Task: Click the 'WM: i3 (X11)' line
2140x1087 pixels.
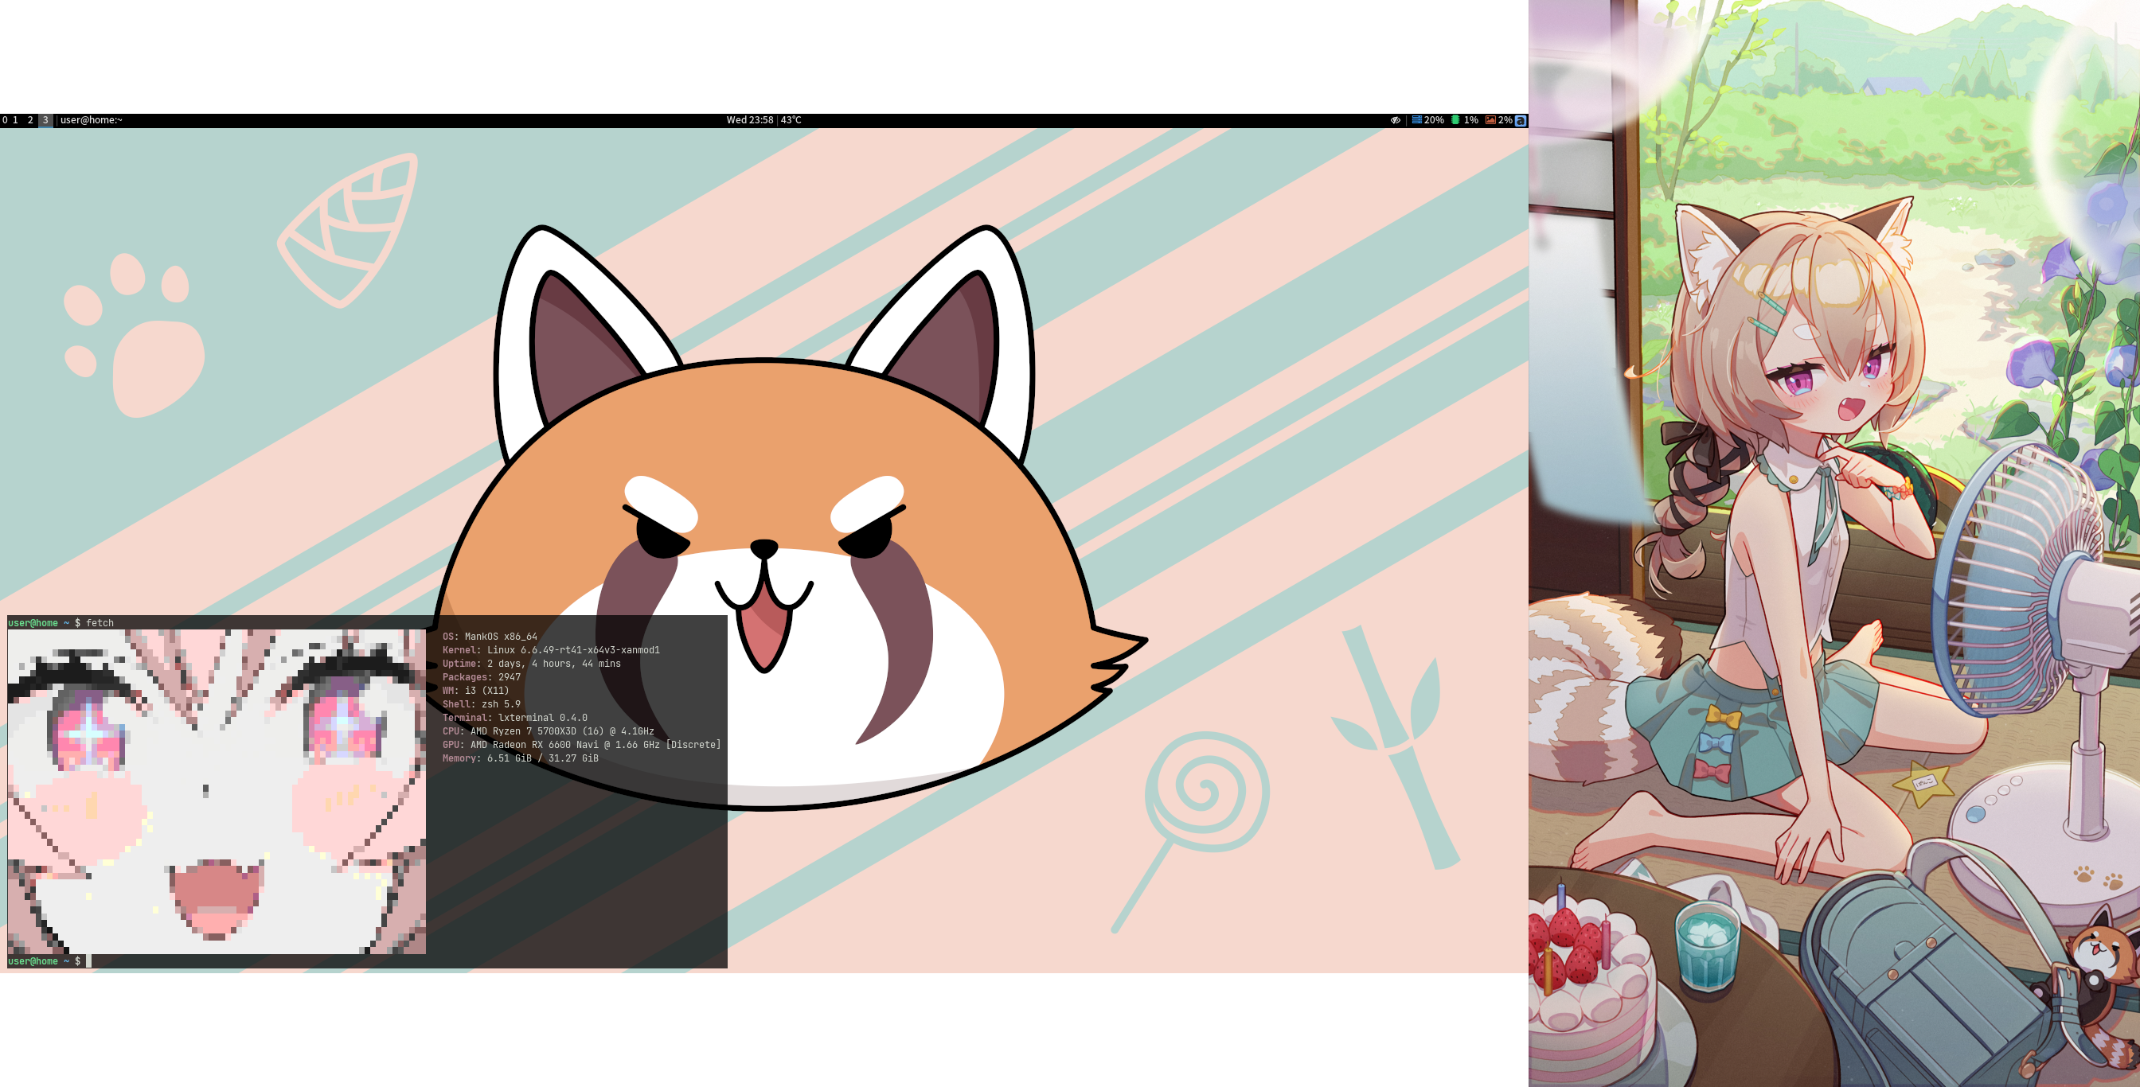Action: tap(475, 691)
